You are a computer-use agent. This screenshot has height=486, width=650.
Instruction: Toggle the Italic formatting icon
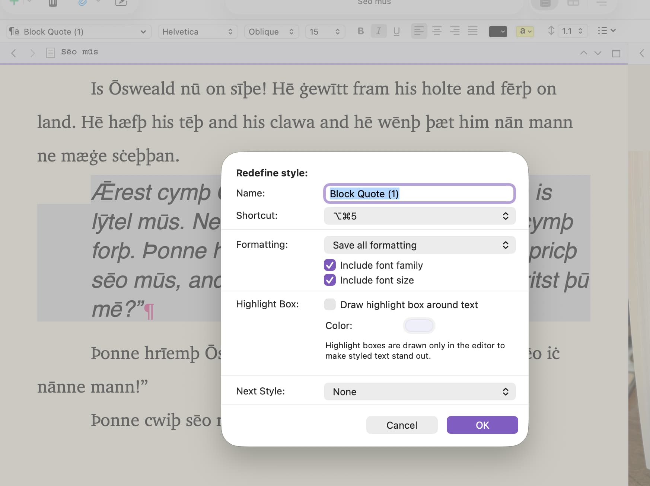(379, 31)
